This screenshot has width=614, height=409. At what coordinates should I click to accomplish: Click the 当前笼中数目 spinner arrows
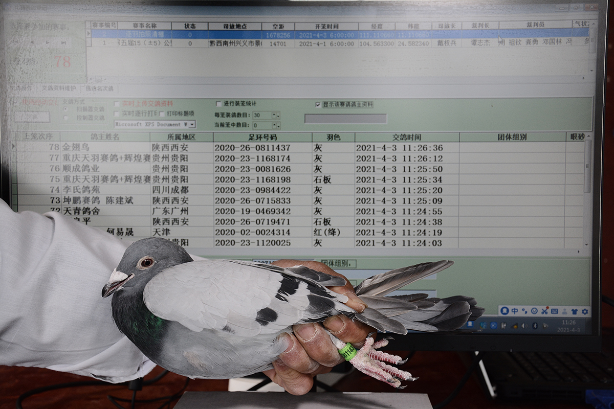[276, 125]
